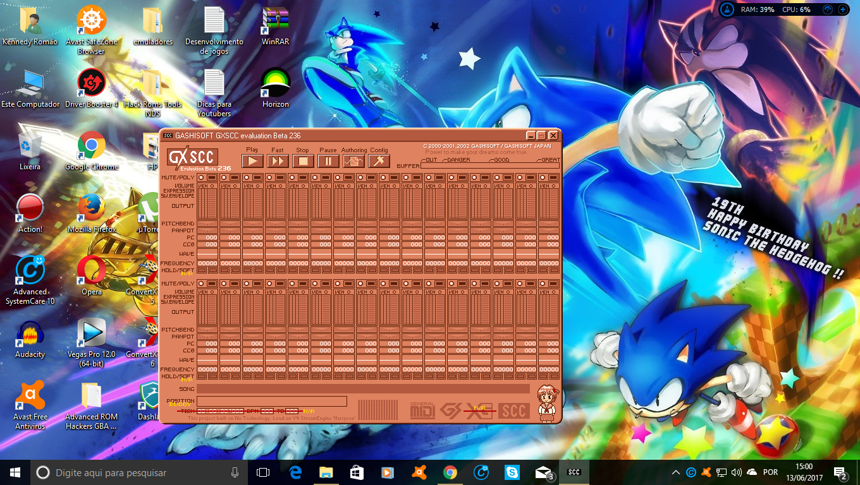860x485 pixels.
Task: Open Skype from the taskbar
Action: coord(512,472)
